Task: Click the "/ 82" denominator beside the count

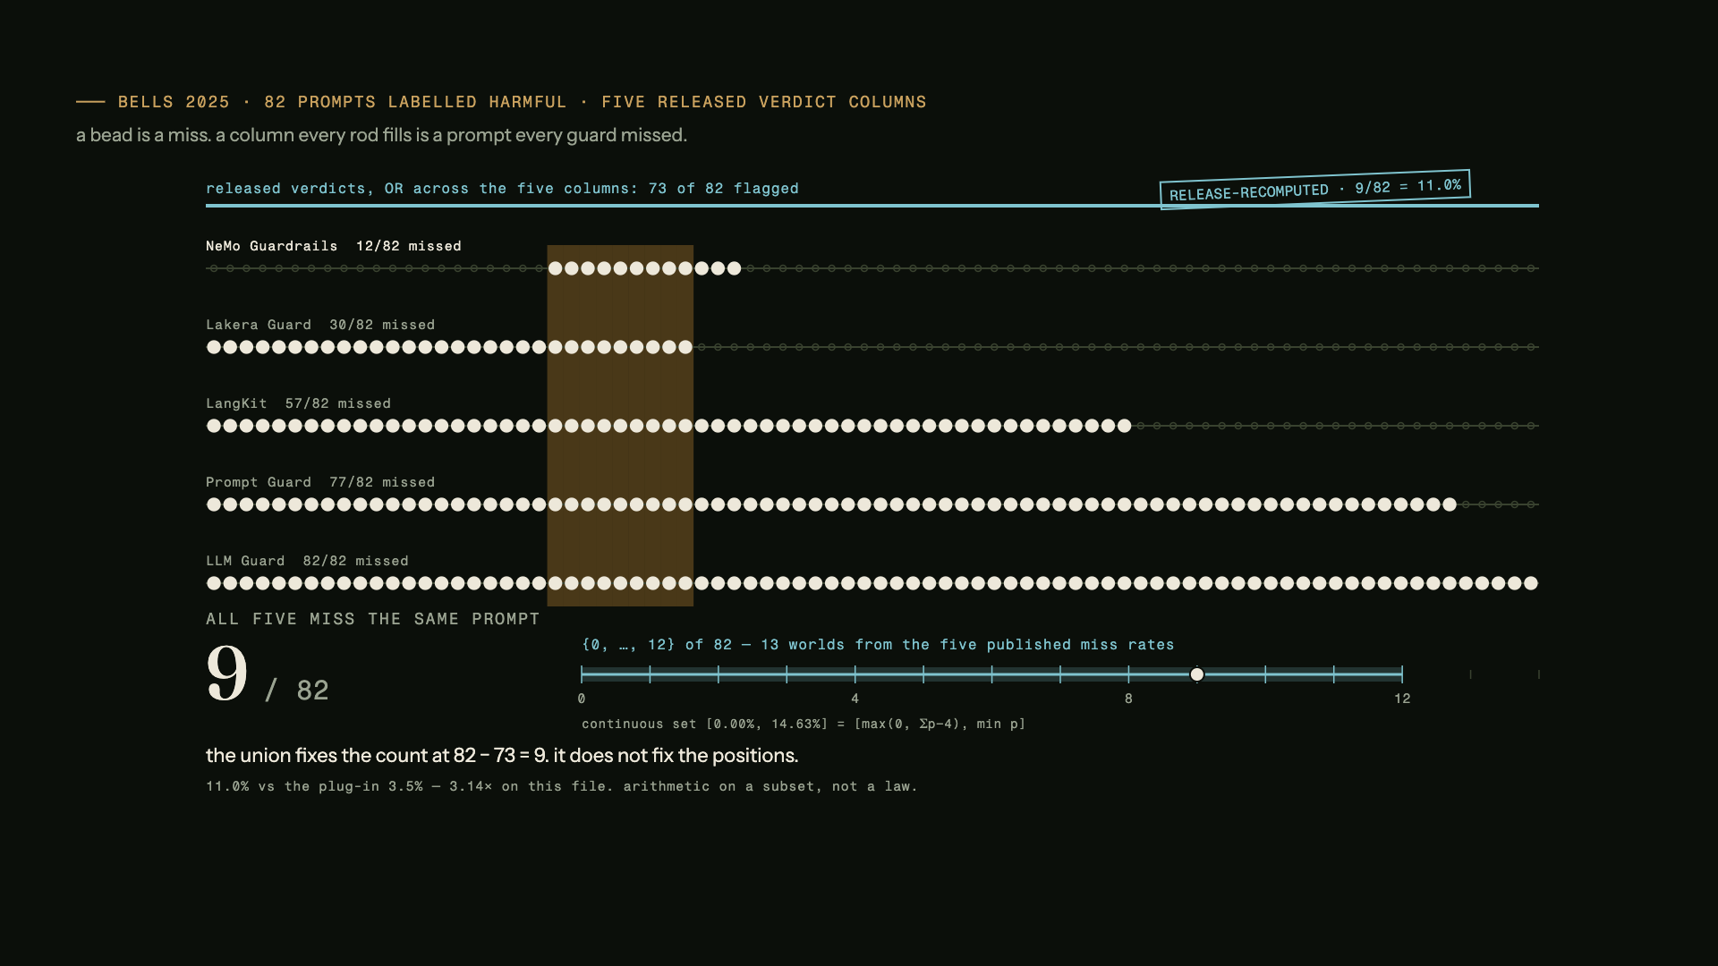Action: click(x=297, y=691)
